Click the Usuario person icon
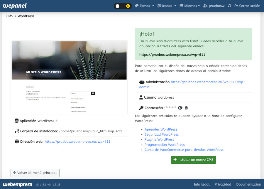Viewport: 264px width, 189px height. coord(141,97)
